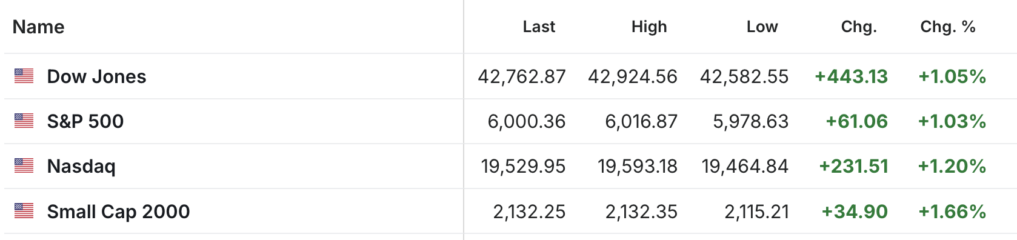Image resolution: width=1017 pixels, height=240 pixels.
Task: Open the S&P 500 index link
Action: [x=85, y=121]
